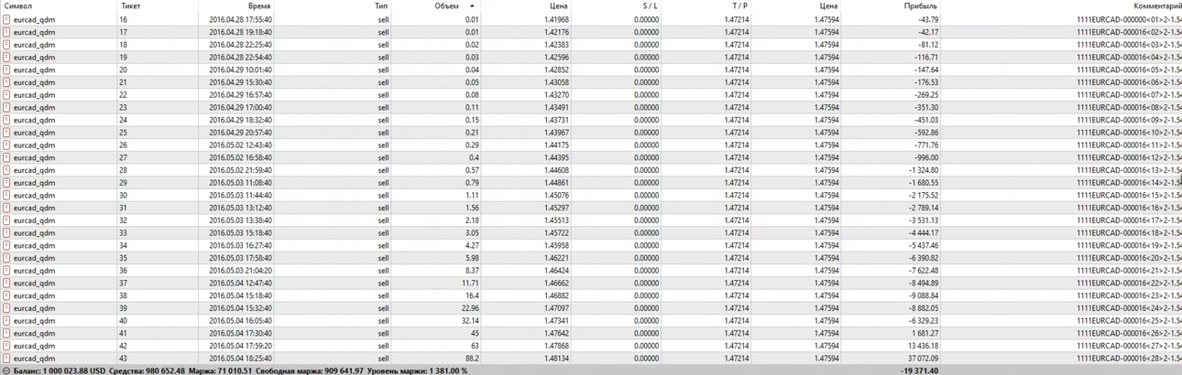Click the profit value 37 072.09
1182x375 pixels.
pyautogui.click(x=923, y=359)
